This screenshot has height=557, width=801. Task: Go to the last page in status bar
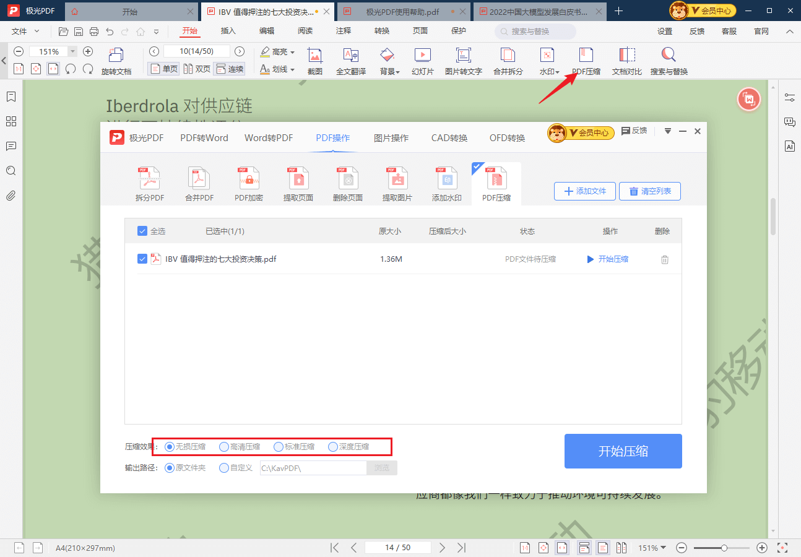click(x=462, y=548)
